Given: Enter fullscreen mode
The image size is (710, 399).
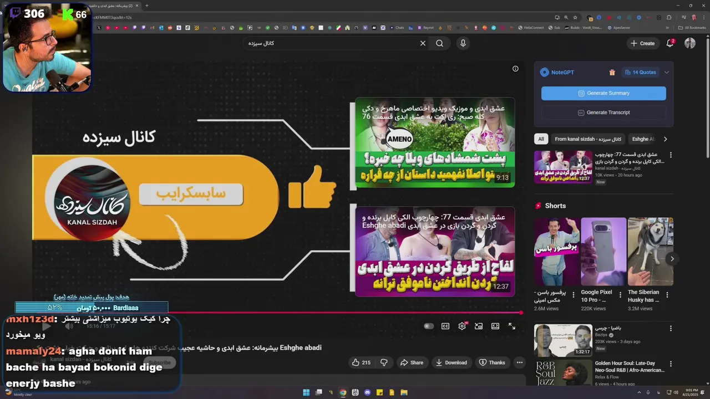Looking at the screenshot, I should pos(512,326).
